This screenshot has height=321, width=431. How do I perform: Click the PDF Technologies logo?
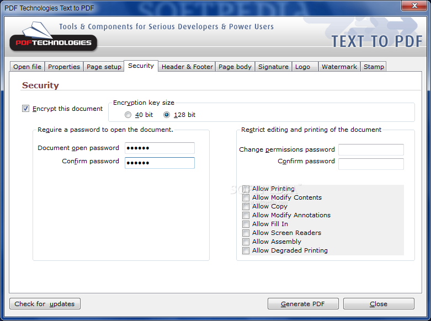pyautogui.click(x=54, y=37)
